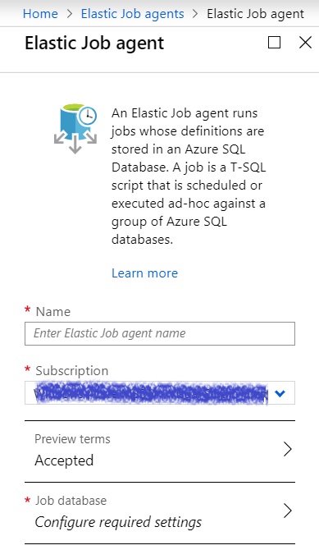Open the Learn more link

pyautogui.click(x=144, y=273)
